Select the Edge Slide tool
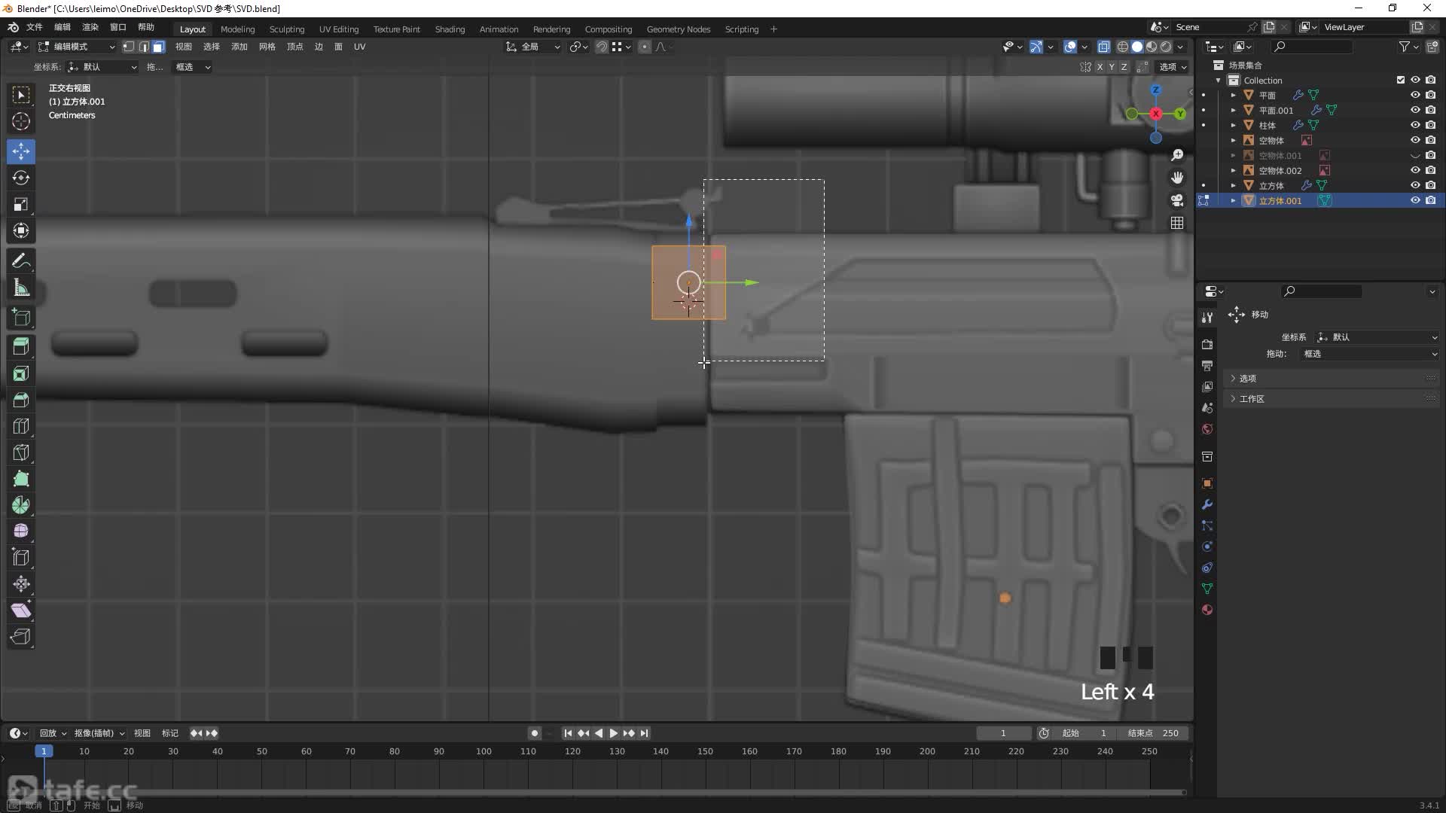The image size is (1446, 813). [x=21, y=558]
